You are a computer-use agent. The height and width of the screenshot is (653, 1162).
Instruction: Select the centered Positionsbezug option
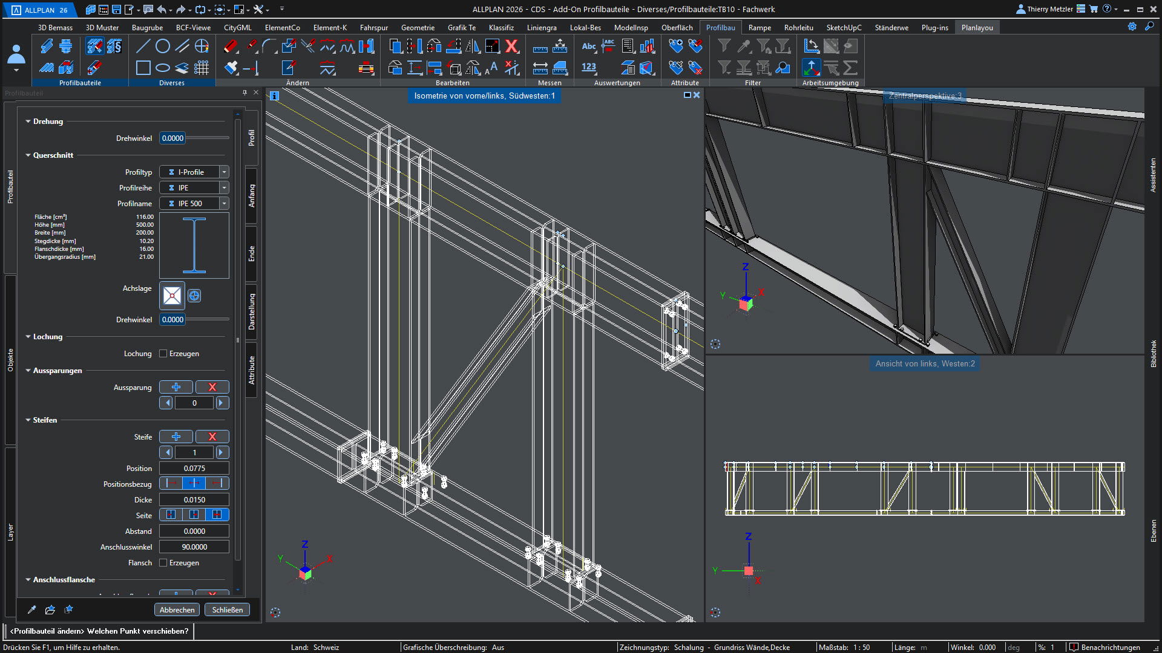[194, 483]
